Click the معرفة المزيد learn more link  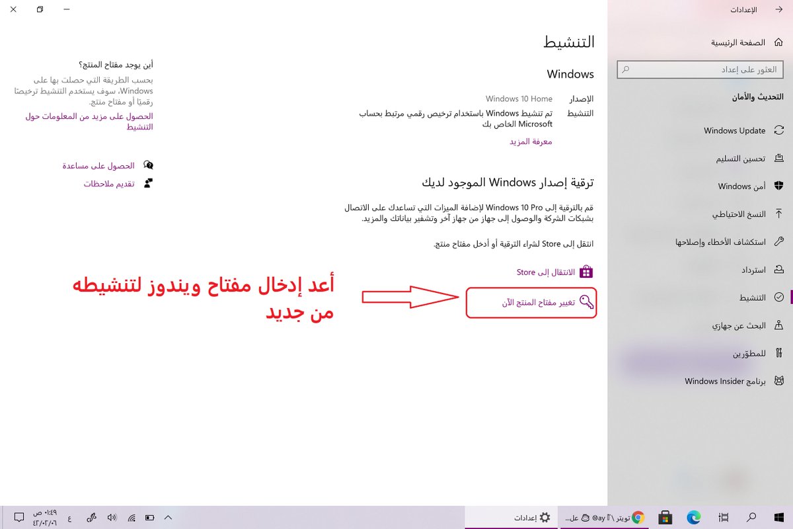[x=531, y=142]
